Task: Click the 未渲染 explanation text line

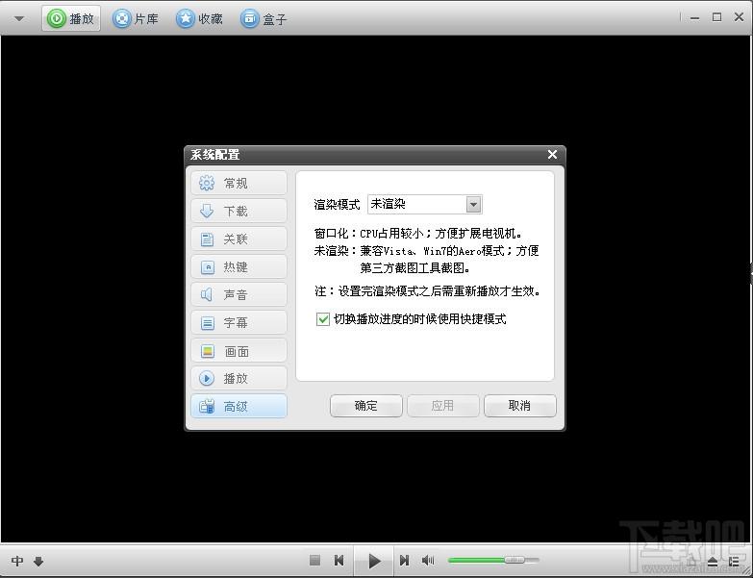Action: tap(426, 251)
